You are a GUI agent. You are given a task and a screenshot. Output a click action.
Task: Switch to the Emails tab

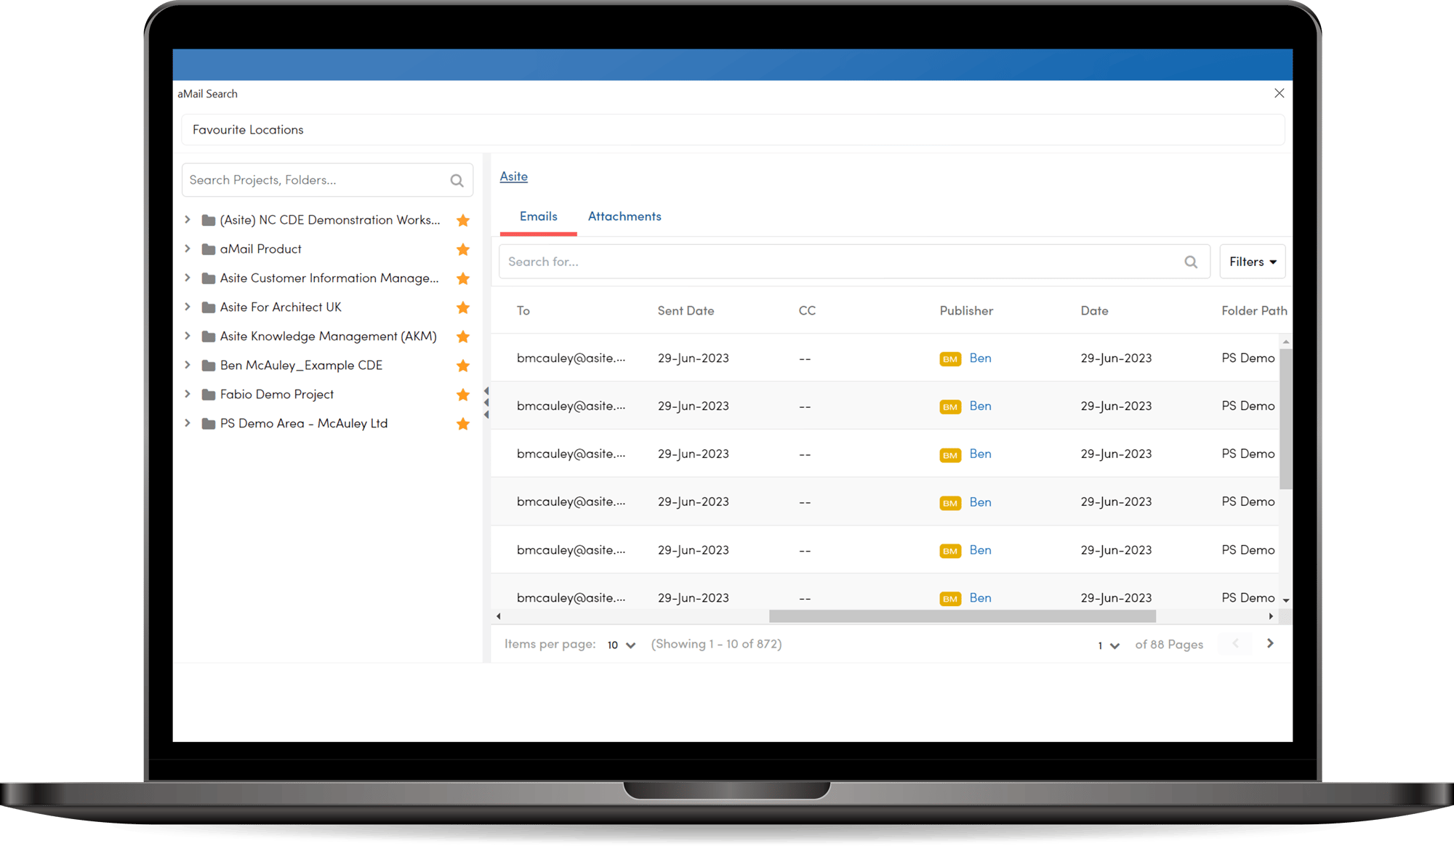pyautogui.click(x=539, y=217)
